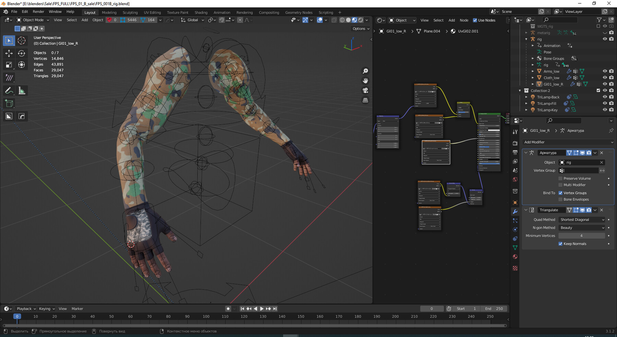Enable Preserve Volume checkbox
Screen dimensions: 617x337
(560, 179)
